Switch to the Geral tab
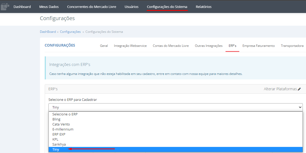 click(x=104, y=46)
